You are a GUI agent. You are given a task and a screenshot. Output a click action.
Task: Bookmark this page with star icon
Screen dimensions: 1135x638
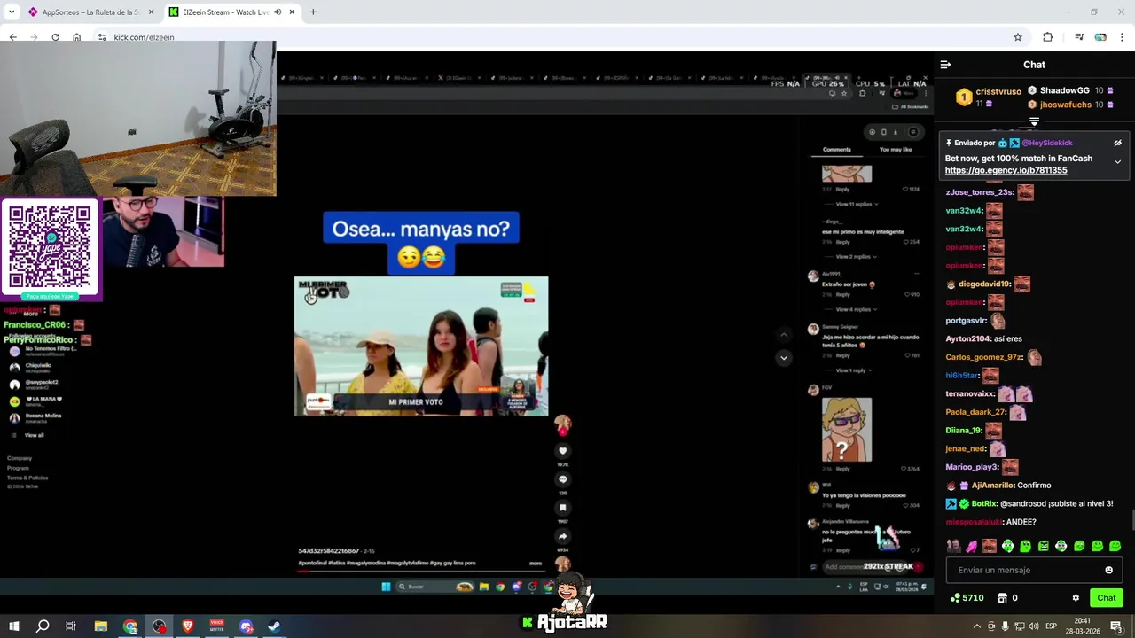[1018, 37]
